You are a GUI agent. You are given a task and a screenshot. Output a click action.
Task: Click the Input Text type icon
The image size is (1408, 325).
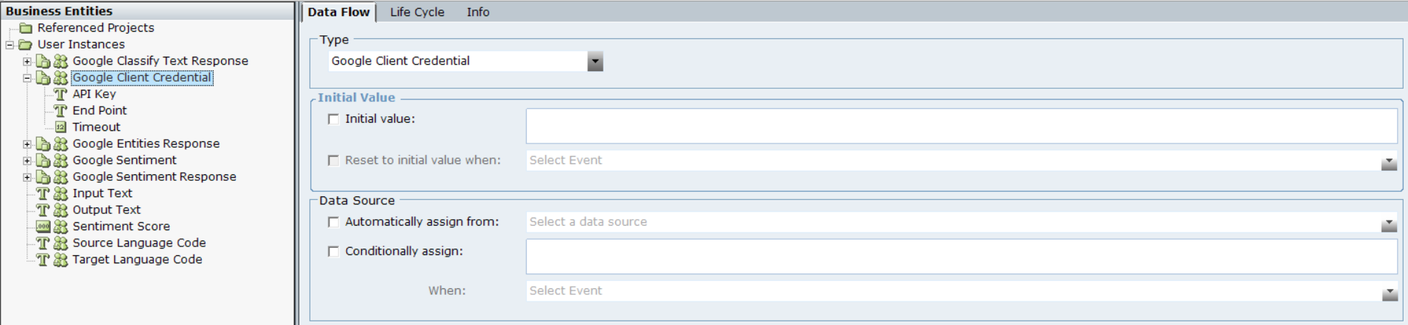(43, 193)
